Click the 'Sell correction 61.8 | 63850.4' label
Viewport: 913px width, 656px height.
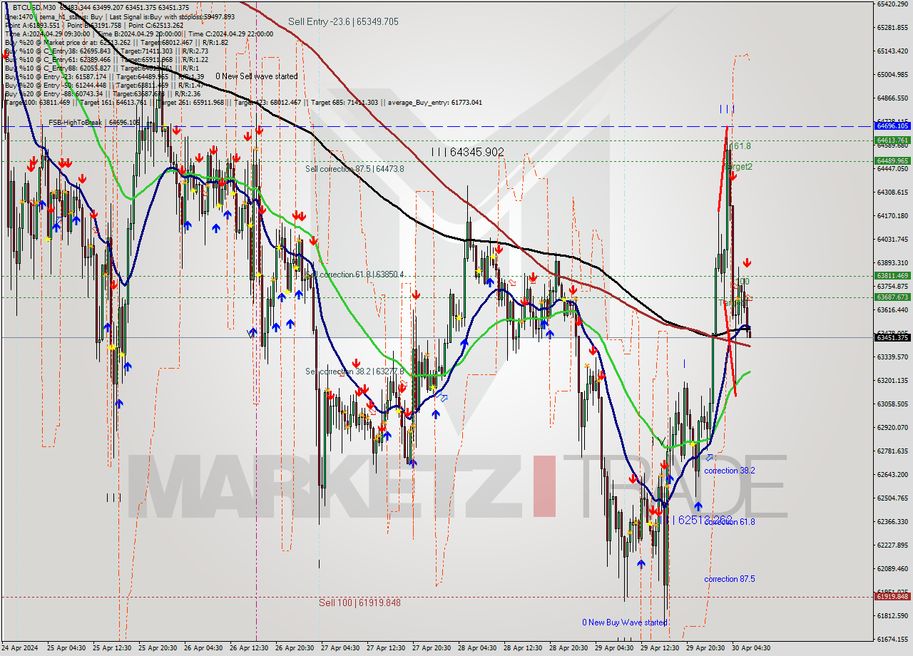355,275
